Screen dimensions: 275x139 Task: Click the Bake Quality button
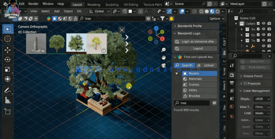255,67
